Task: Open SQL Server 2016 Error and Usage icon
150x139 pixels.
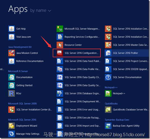Action: pyautogui.click(x=60, y=110)
